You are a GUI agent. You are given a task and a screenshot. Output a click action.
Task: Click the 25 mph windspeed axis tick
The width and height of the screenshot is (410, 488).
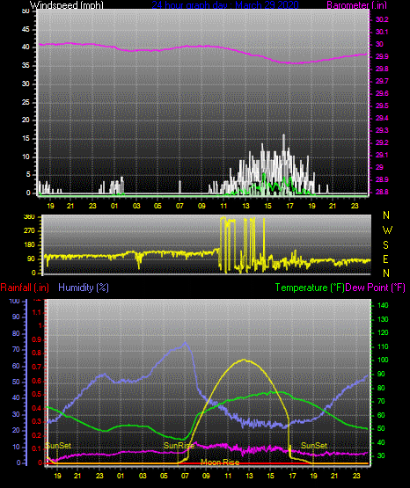pos(26,102)
